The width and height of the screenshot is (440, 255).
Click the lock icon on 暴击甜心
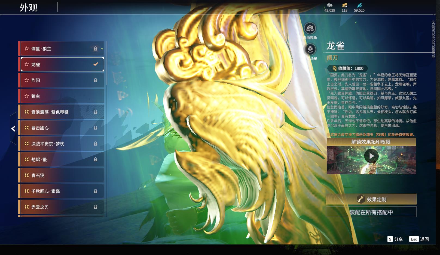tap(96, 128)
